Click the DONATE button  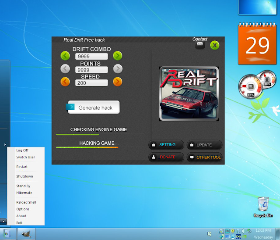click(166, 157)
